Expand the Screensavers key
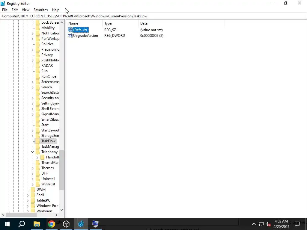 pyautogui.click(x=33, y=82)
